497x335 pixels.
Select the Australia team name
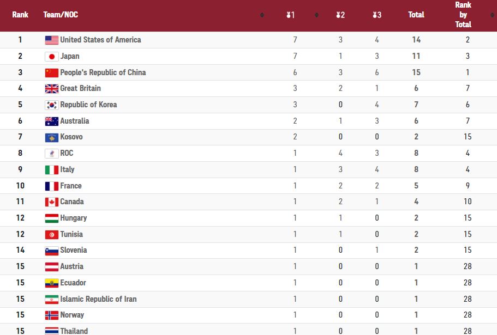pyautogui.click(x=74, y=121)
